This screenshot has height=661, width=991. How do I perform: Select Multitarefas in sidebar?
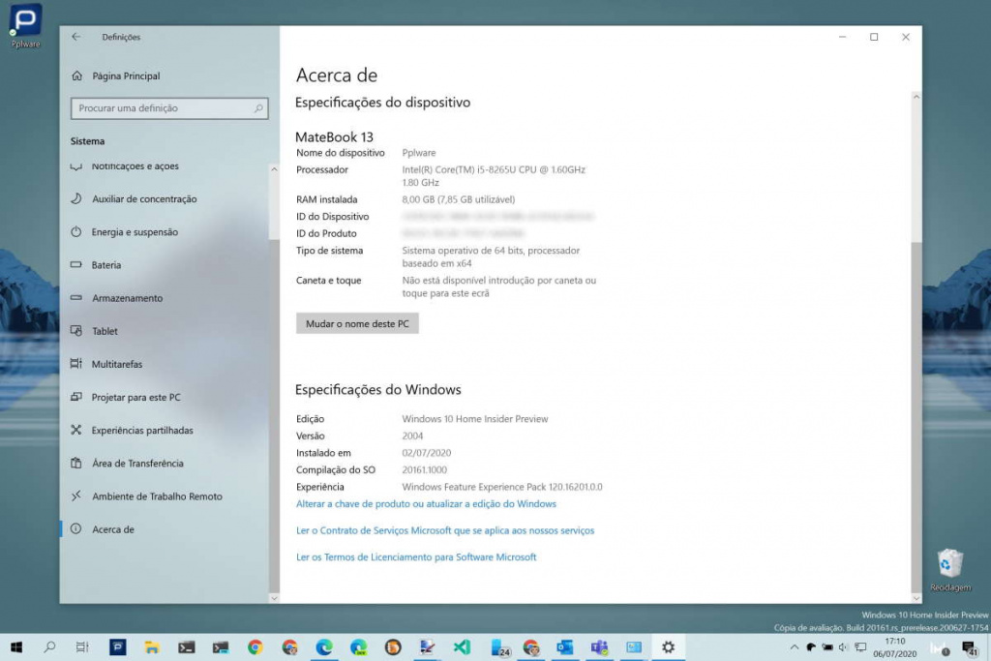[x=116, y=364]
